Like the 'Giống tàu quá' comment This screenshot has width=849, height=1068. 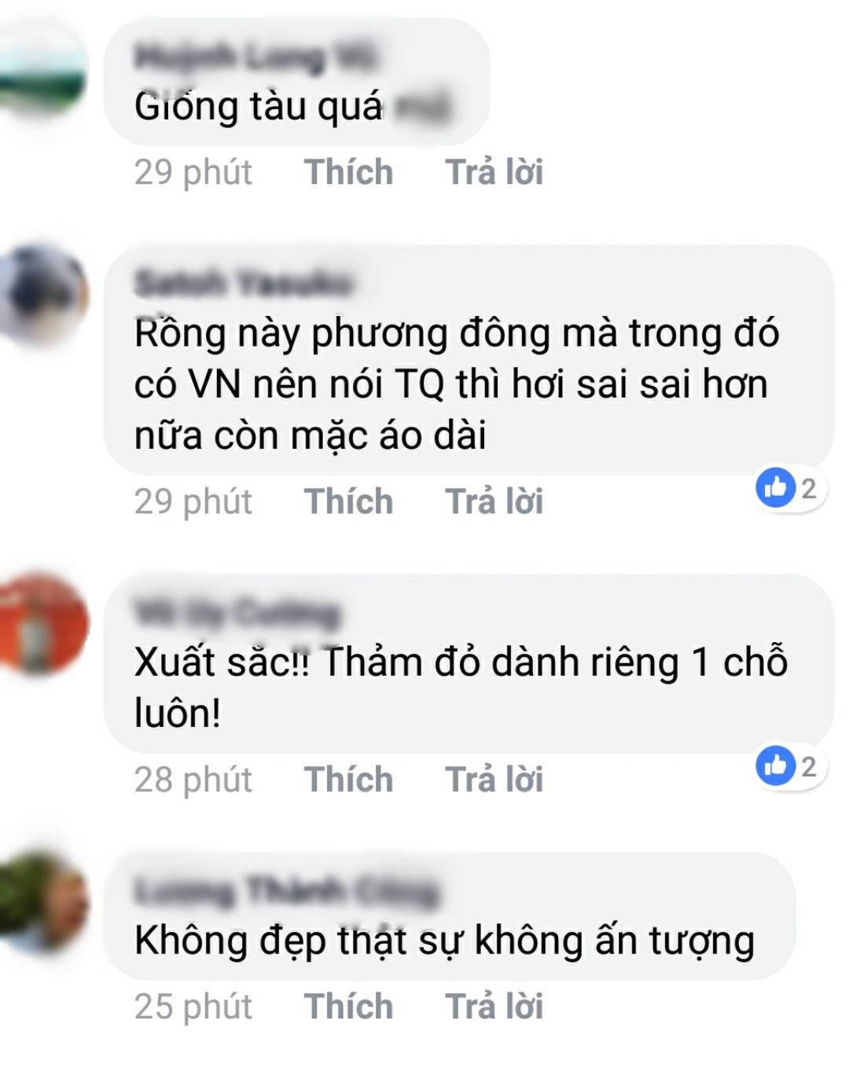click(348, 172)
